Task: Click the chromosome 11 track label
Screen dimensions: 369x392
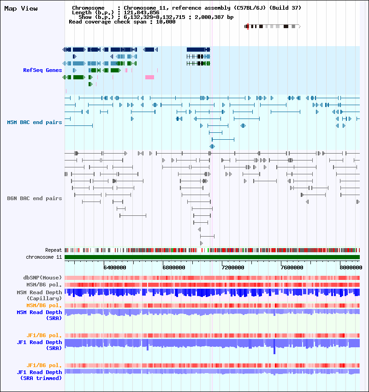Action: 44,257
